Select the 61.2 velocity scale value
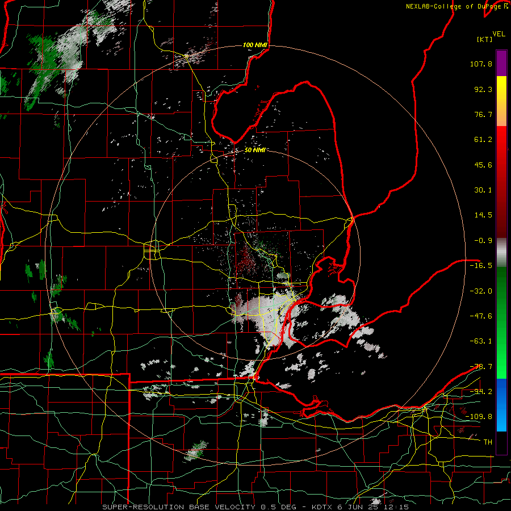Viewport: 511px width, 511px height. point(483,140)
